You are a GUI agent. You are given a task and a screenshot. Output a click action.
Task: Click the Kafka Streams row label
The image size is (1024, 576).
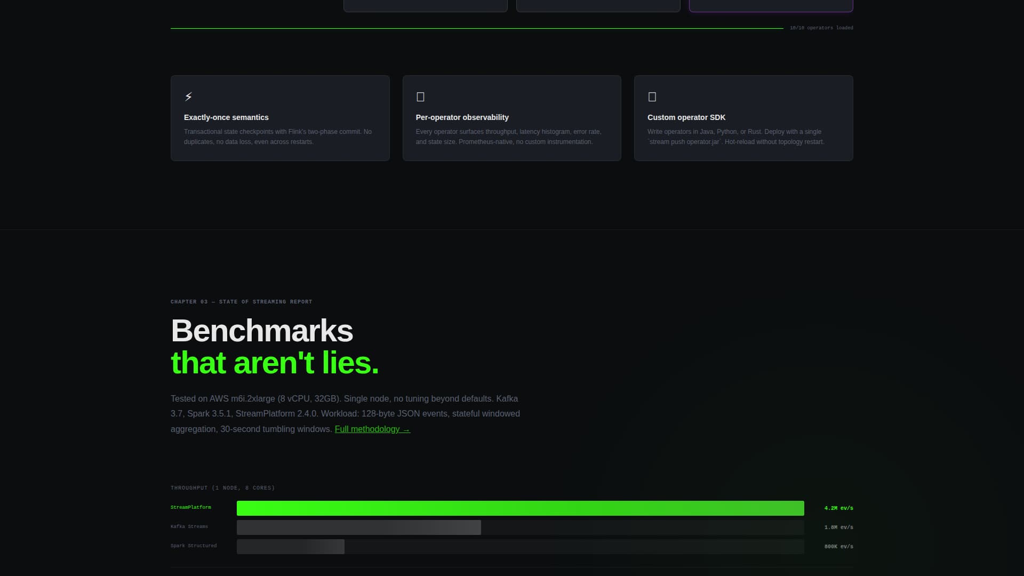pos(189,526)
